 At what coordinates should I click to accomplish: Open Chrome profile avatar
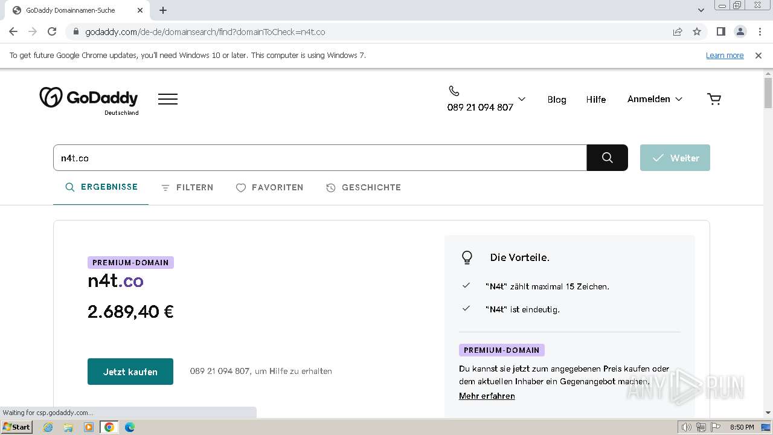click(740, 31)
